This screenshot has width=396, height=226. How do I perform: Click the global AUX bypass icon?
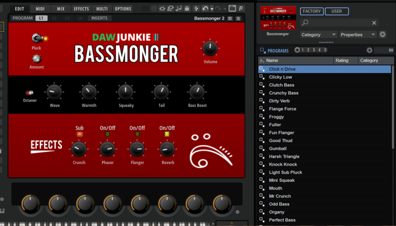pos(171,9)
